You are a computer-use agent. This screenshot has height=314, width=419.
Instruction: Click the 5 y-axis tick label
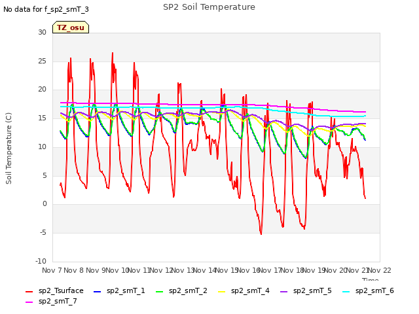pyautogui.click(x=45, y=175)
